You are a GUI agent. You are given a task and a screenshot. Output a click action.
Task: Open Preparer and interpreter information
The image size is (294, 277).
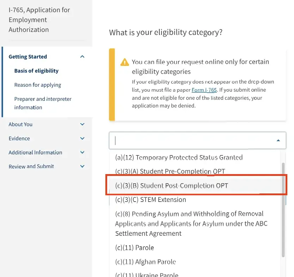point(43,103)
